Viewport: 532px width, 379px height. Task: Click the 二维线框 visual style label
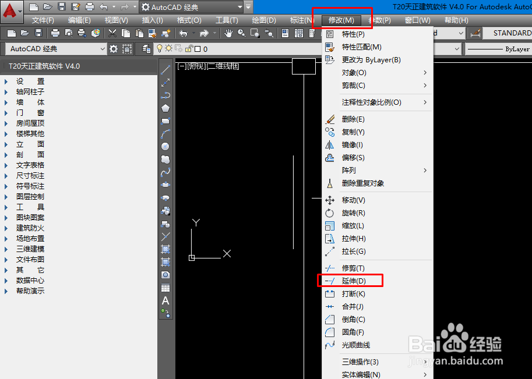click(223, 66)
